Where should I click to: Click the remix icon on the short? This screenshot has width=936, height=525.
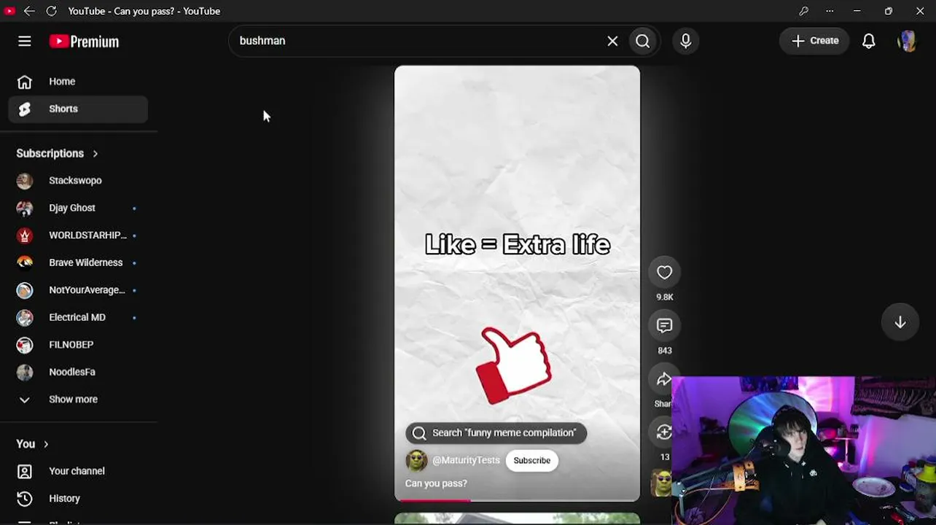coord(663,432)
